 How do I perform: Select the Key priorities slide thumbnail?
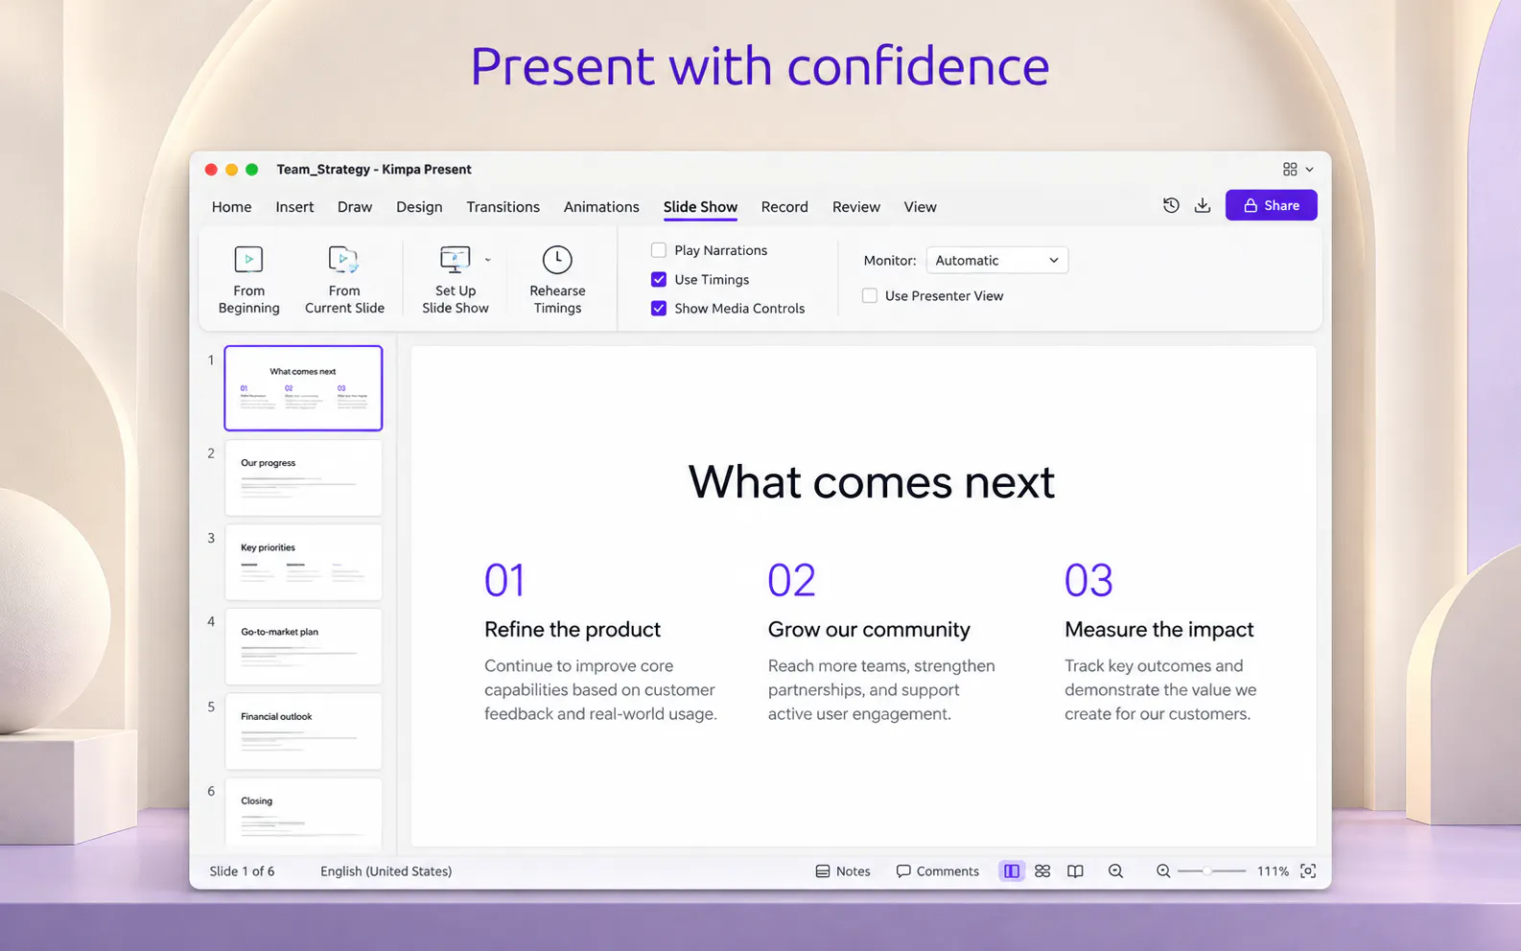(303, 562)
